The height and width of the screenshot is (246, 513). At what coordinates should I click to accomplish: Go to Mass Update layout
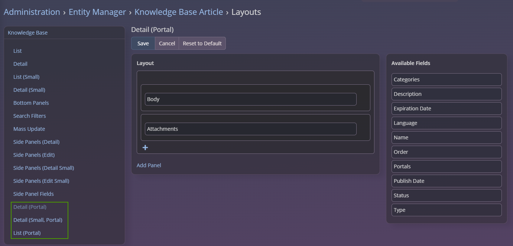29,129
